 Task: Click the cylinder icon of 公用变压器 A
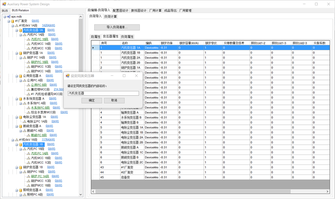pyautogui.click(x=21, y=76)
